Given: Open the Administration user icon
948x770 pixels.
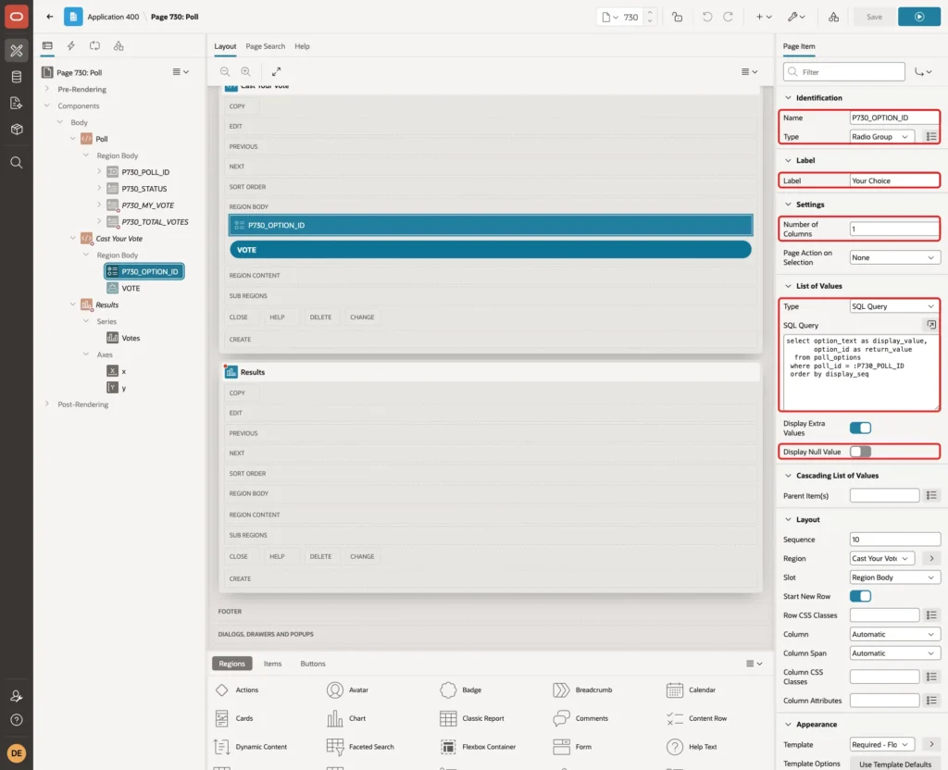Looking at the screenshot, I should click(17, 696).
